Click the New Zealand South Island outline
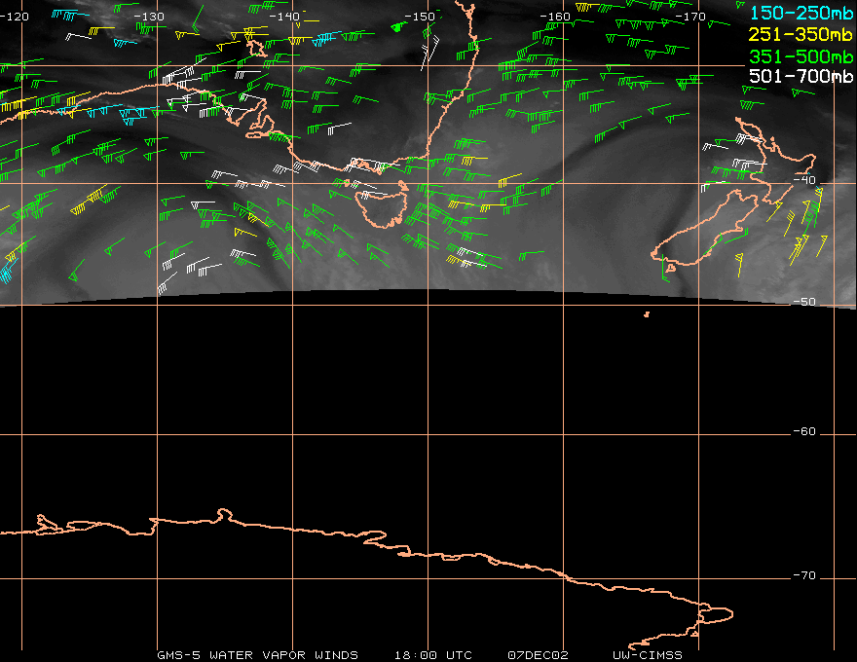 click(705, 230)
